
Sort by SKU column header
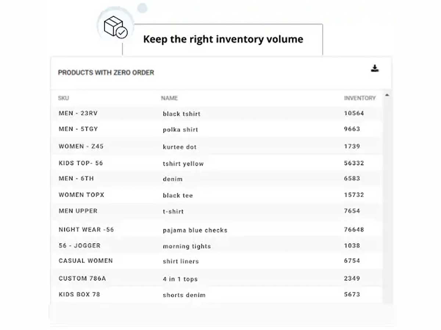click(x=63, y=98)
